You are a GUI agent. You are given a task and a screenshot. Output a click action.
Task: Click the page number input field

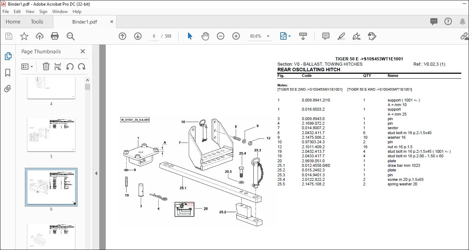pos(154,36)
